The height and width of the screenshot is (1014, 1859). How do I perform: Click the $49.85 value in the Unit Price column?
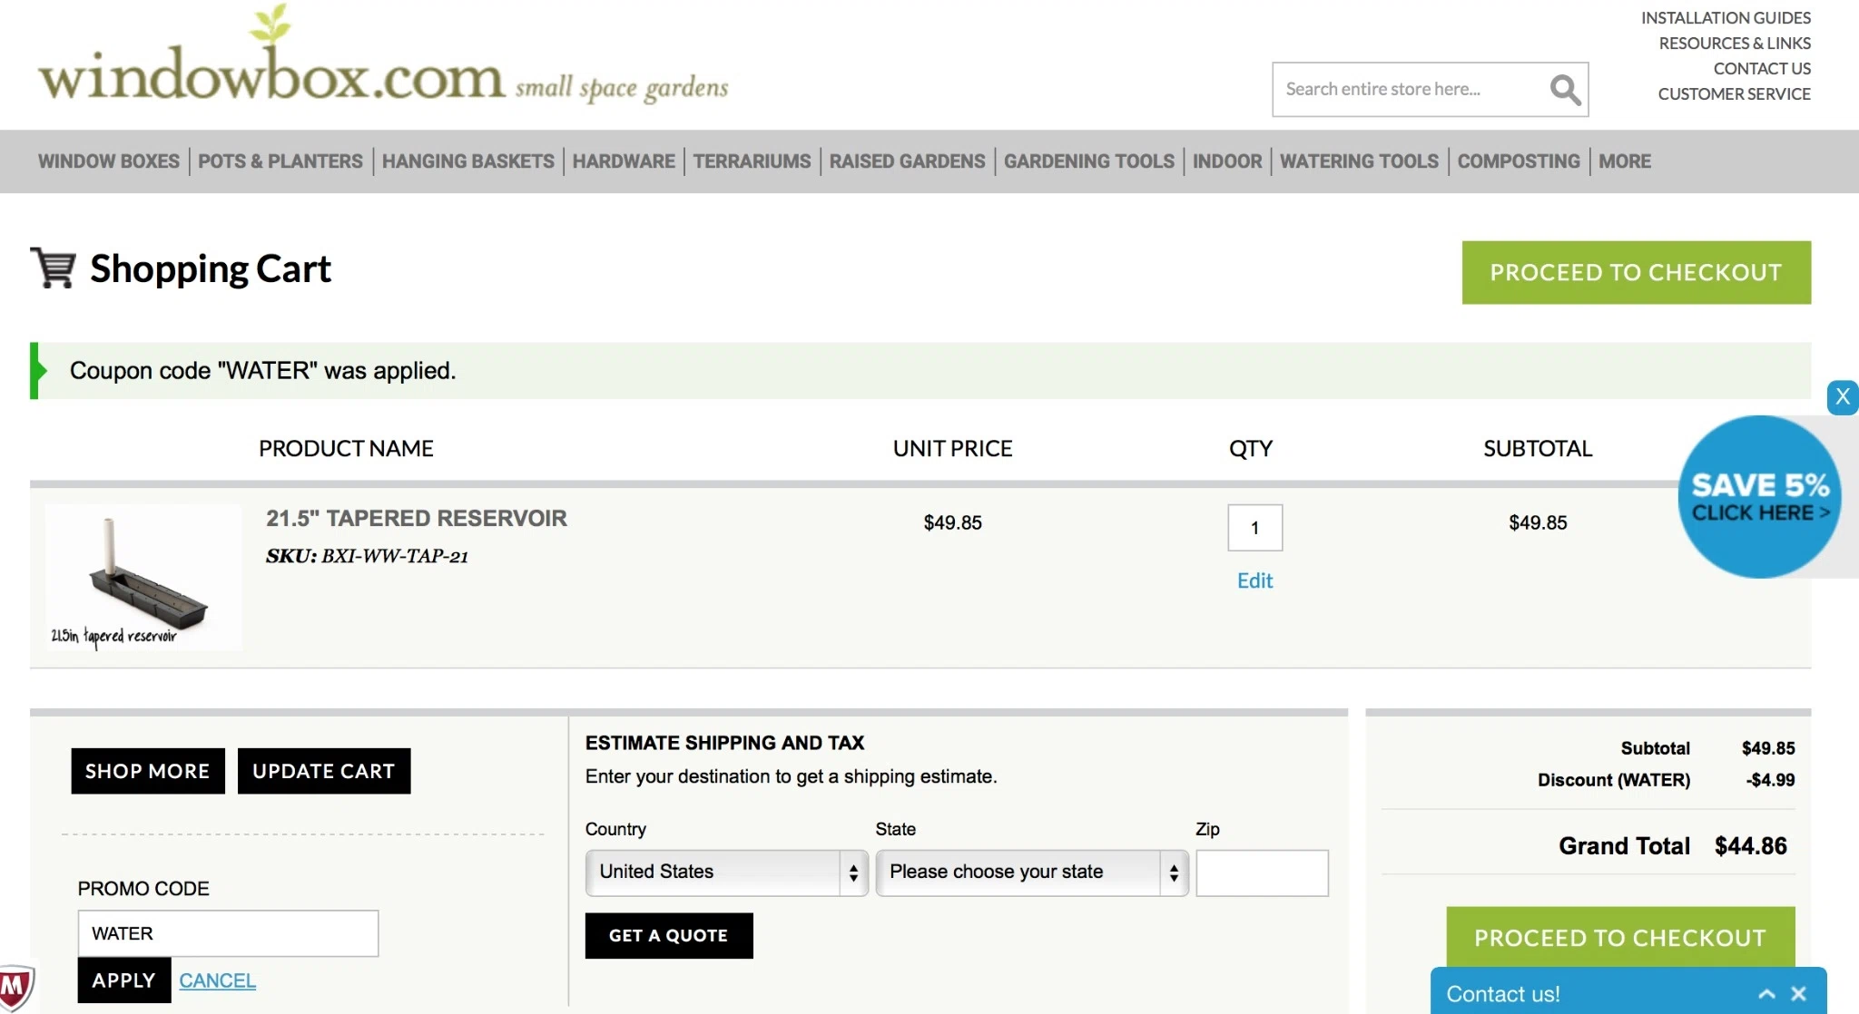[x=952, y=522]
